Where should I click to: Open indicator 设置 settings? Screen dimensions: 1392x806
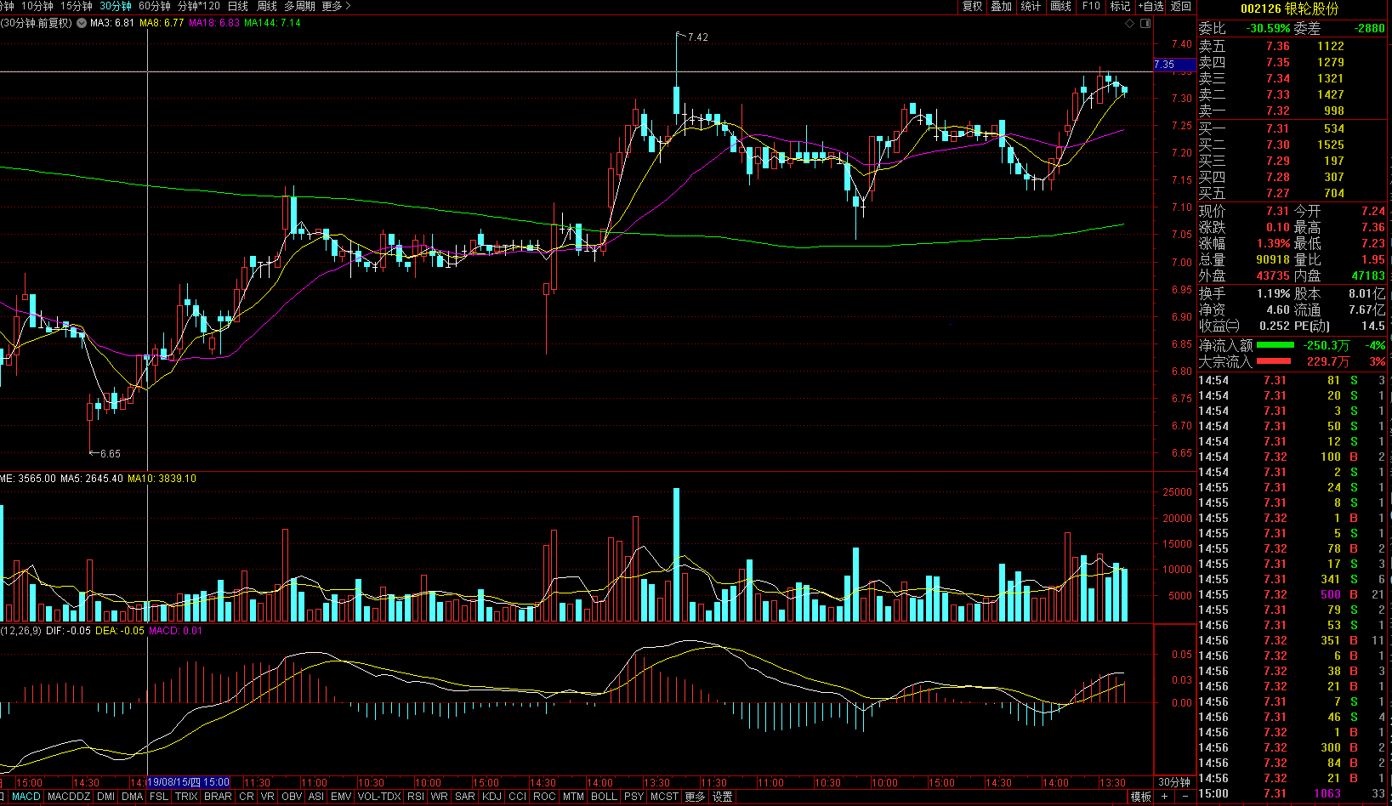coord(723,797)
